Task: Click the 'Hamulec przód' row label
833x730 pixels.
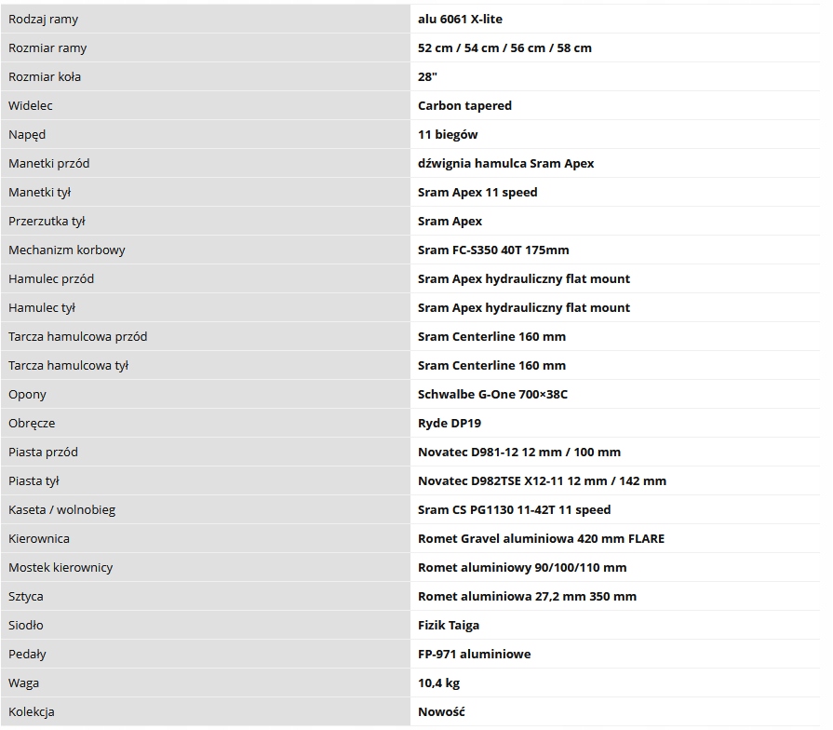Action: click(51, 278)
